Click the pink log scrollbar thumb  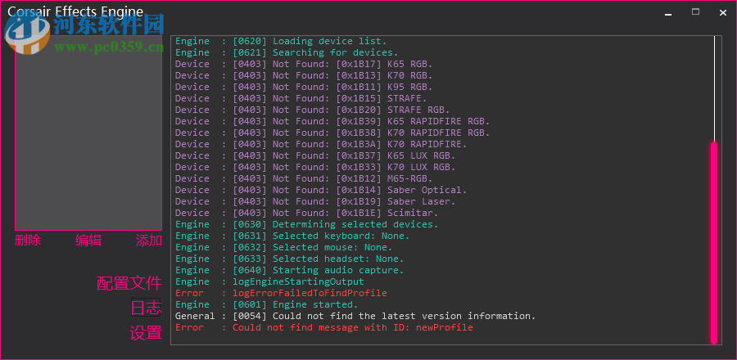(714, 241)
